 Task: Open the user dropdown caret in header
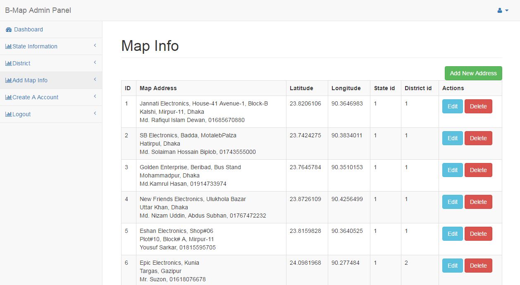[x=507, y=10]
